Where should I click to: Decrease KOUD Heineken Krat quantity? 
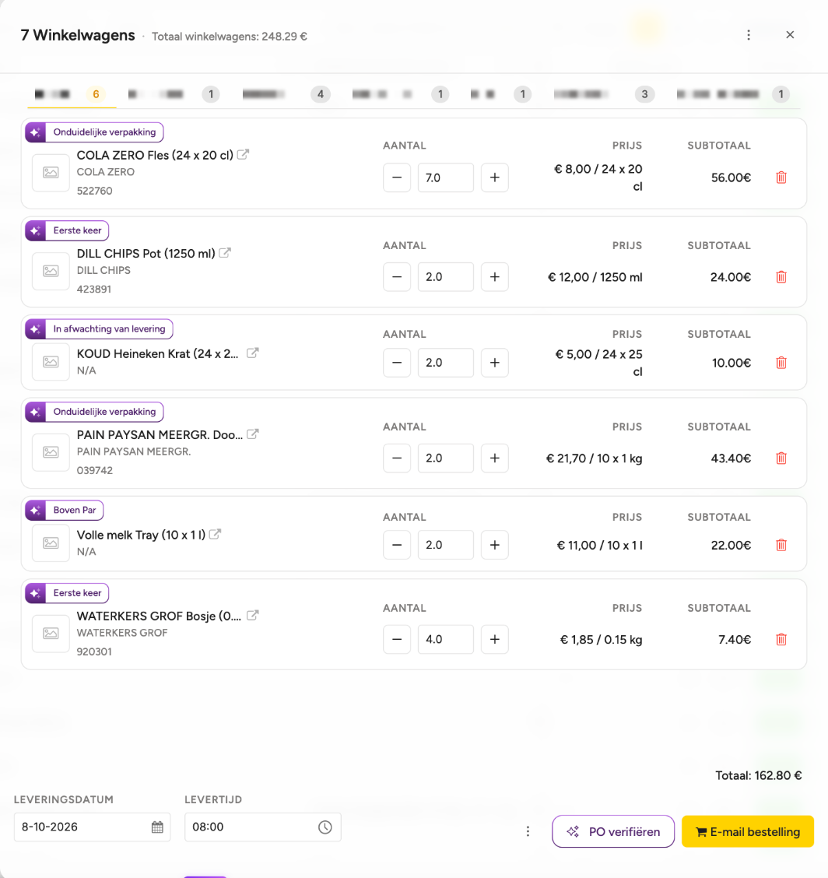397,362
